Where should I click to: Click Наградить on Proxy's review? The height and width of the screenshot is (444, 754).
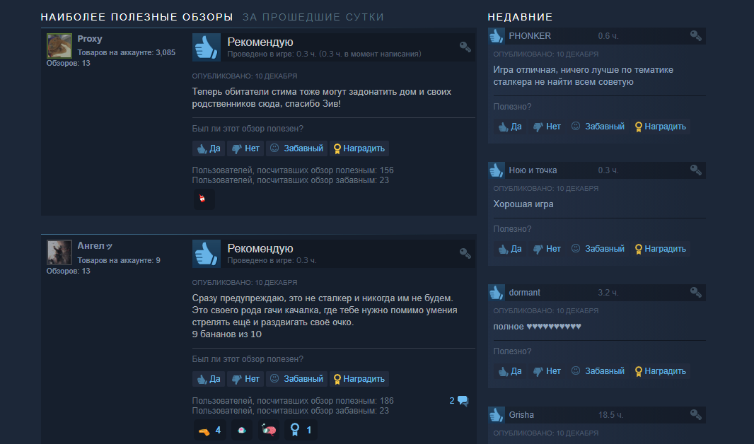359,148
